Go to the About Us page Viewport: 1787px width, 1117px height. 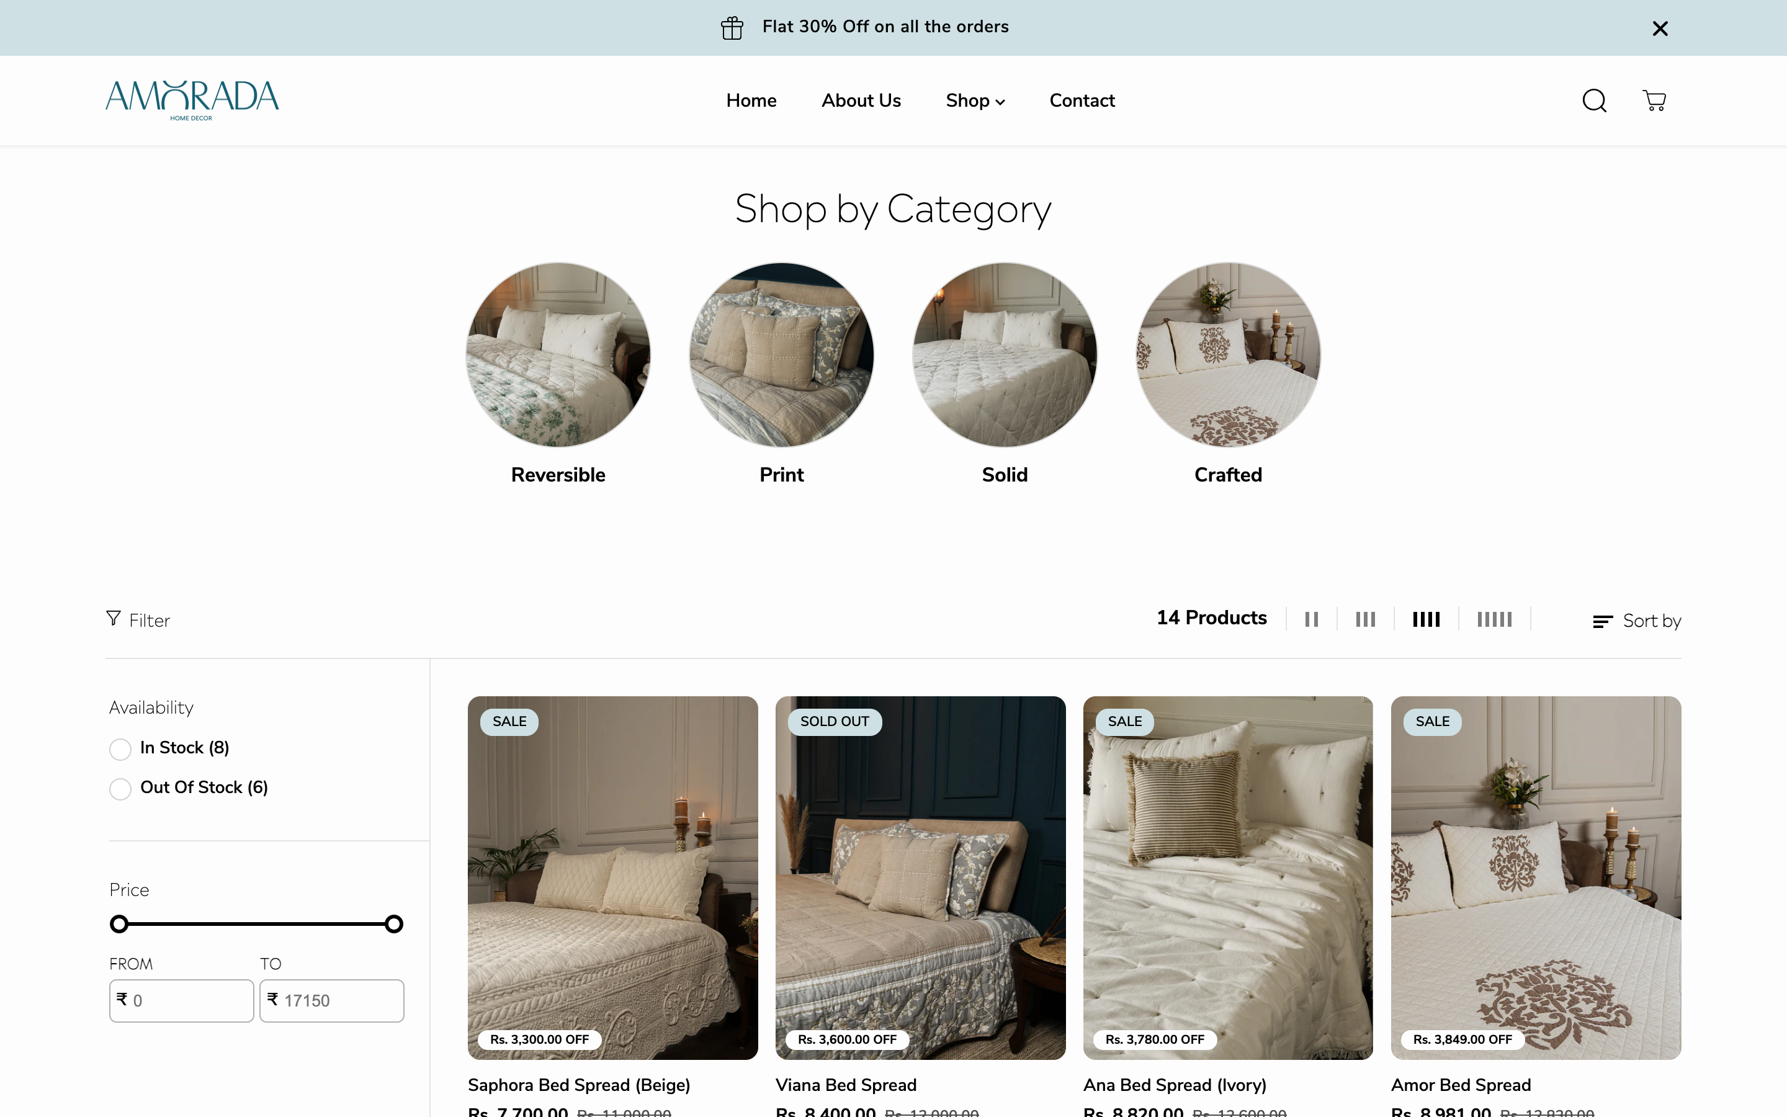point(861,101)
